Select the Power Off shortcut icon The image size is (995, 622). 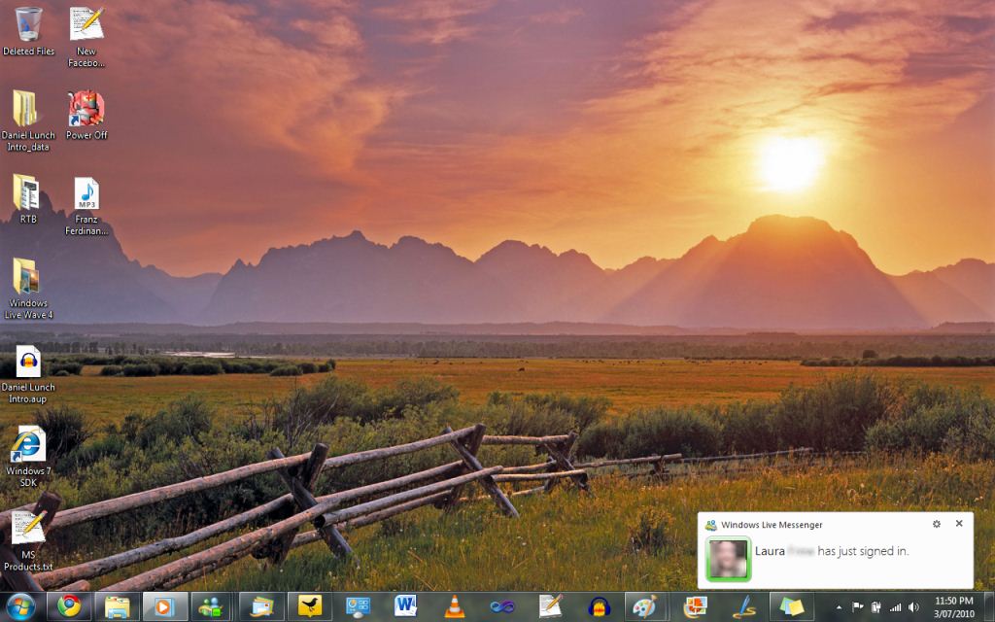[86, 115]
